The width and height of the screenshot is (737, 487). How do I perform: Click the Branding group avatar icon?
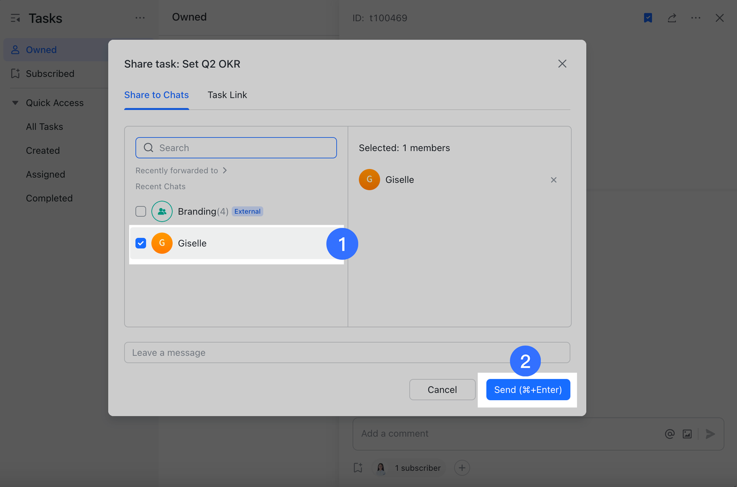coord(162,211)
